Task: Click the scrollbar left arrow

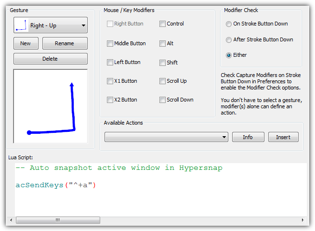Action: (x=11, y=220)
